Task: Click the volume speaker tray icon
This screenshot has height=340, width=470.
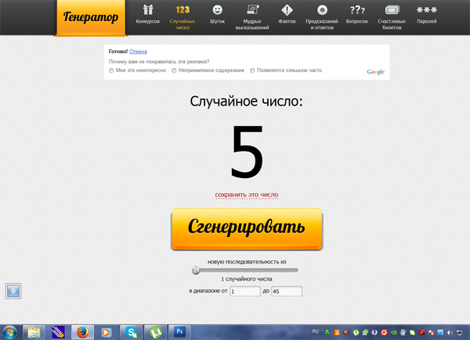Action: pos(450,332)
